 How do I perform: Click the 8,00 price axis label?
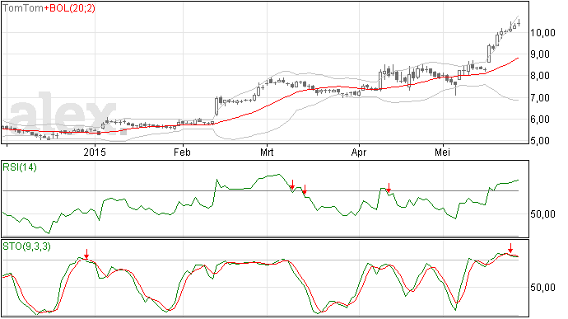540,76
